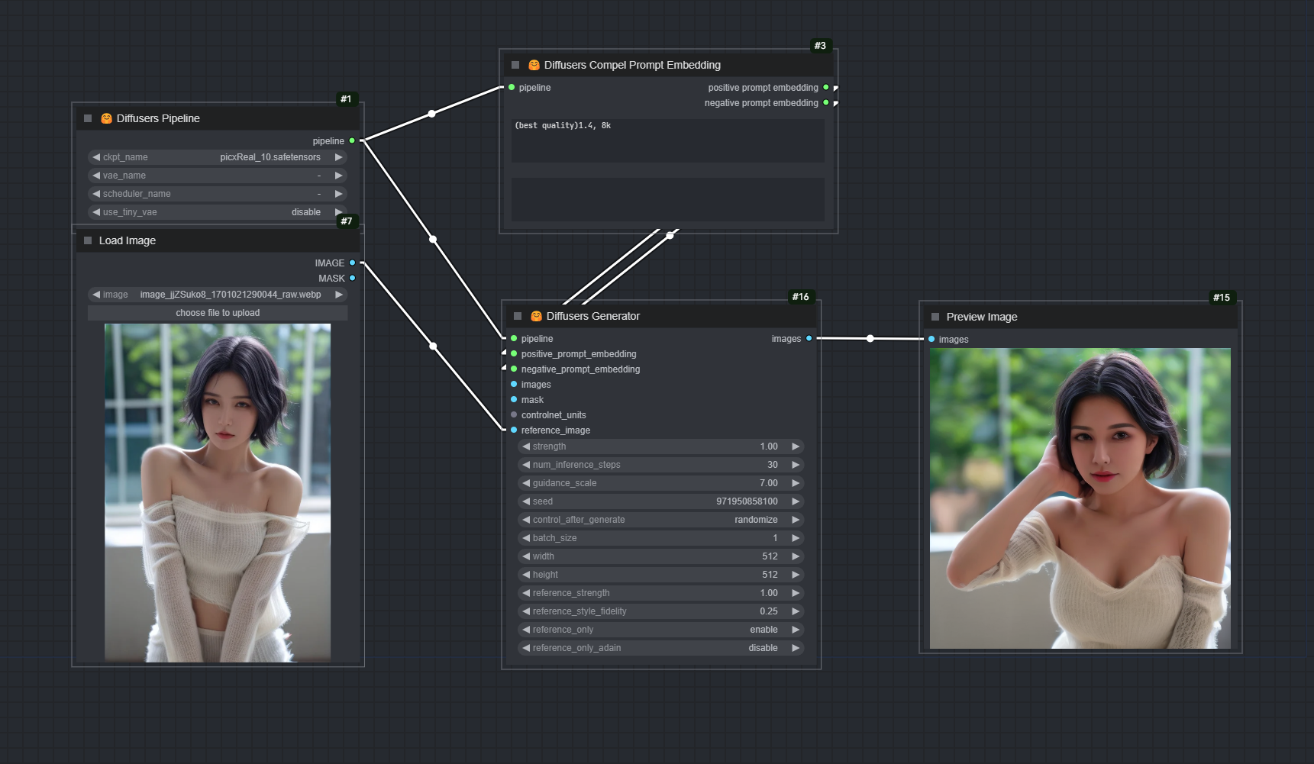Screen dimensions: 1314x764
Task: Increase strength with right arrow
Action: click(796, 446)
